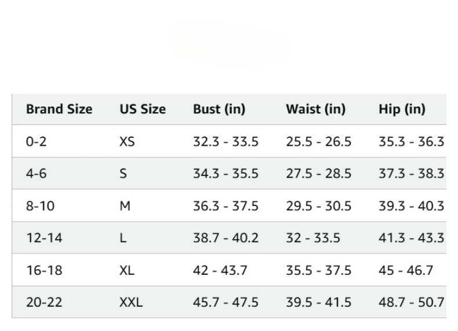Screen dimensions: 458x331
Task: Click the Brand Size column header
Action: coord(59,109)
